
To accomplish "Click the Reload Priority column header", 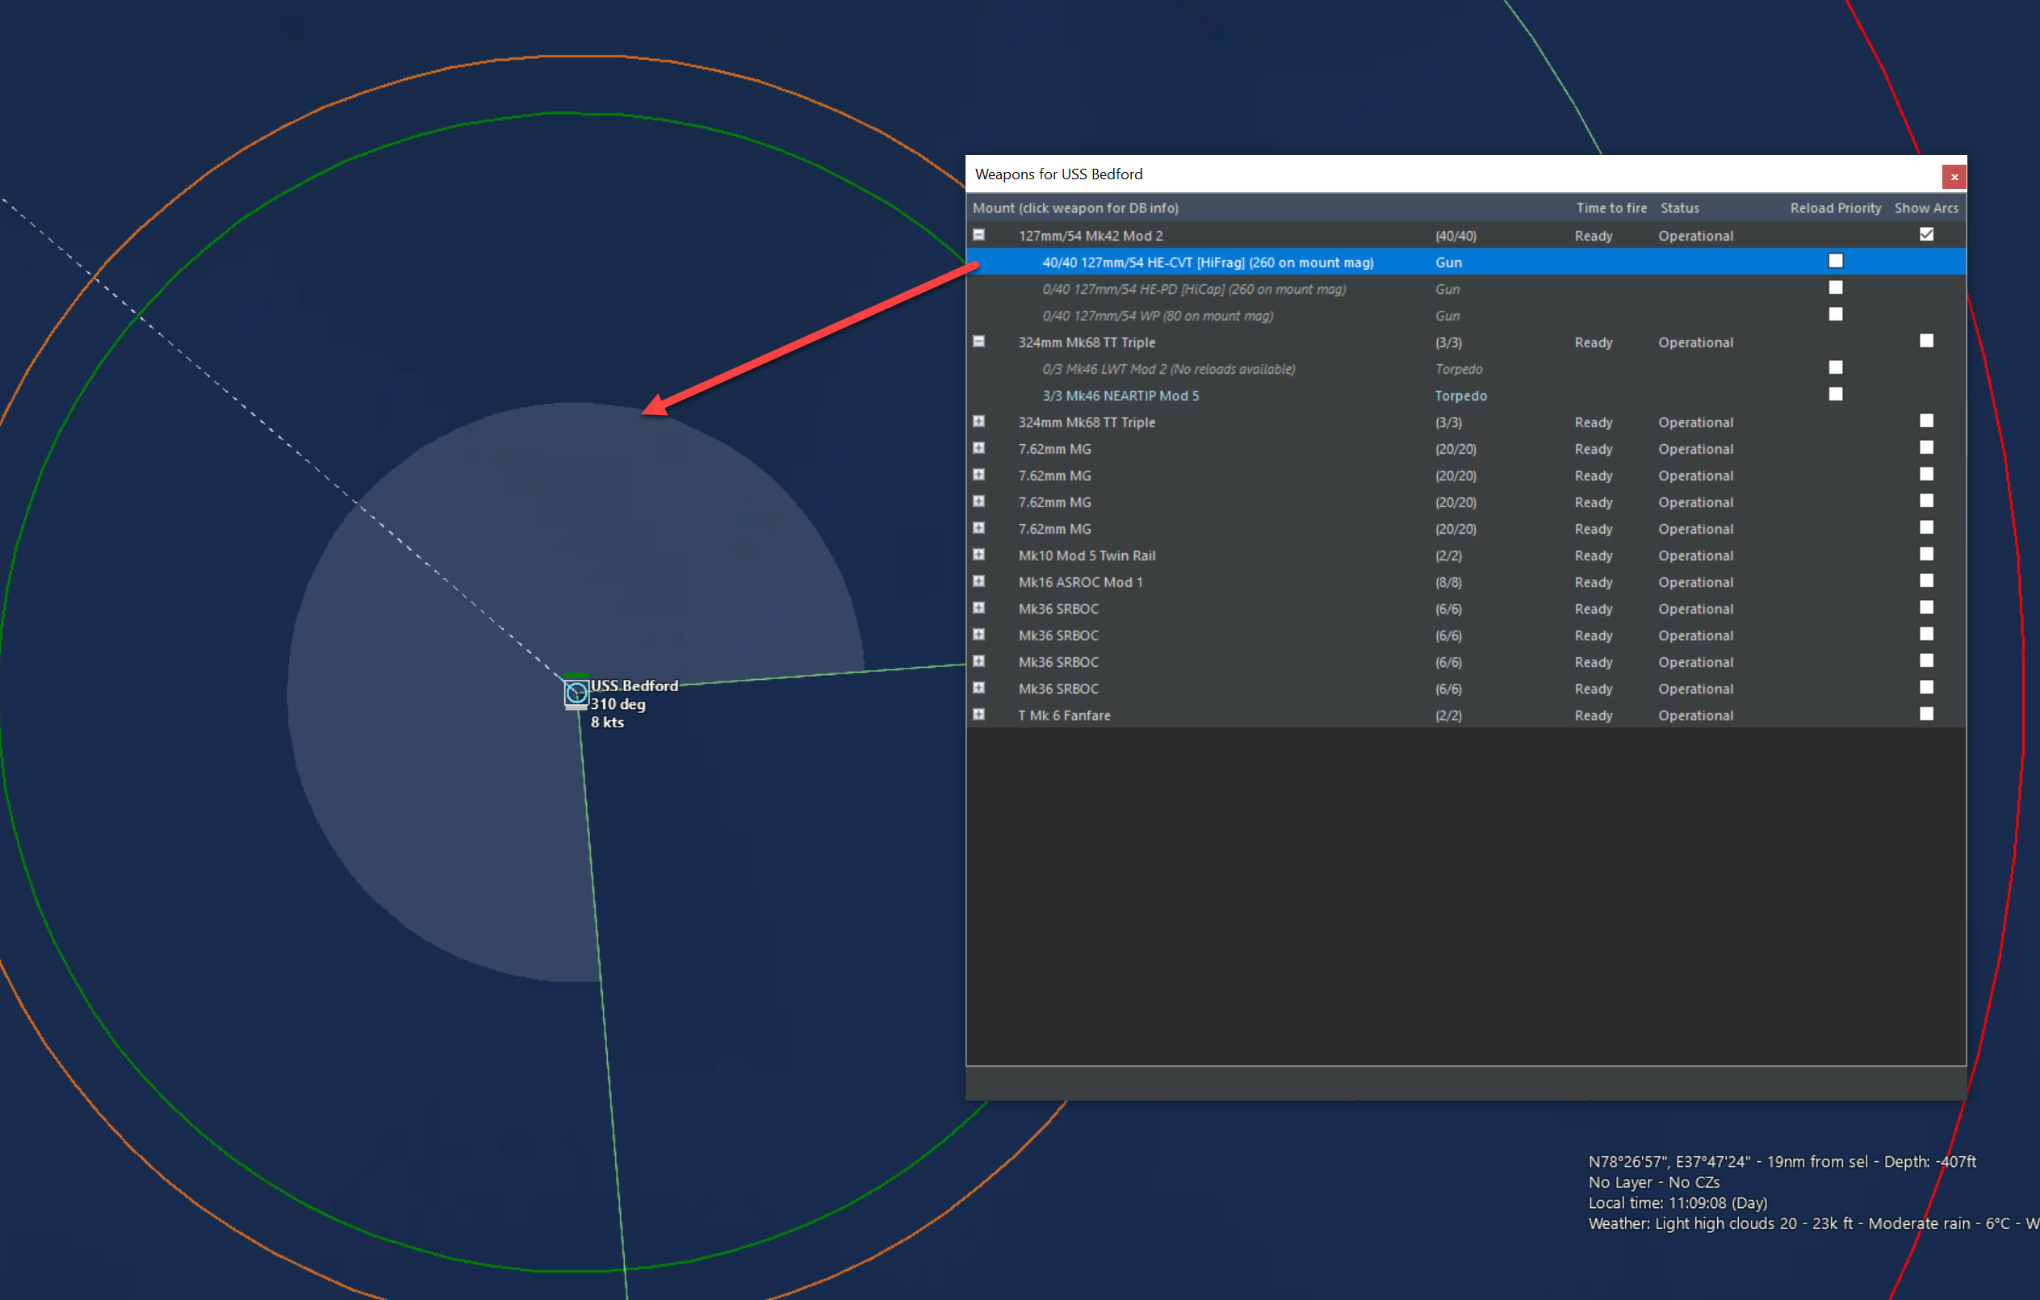I will [1835, 208].
